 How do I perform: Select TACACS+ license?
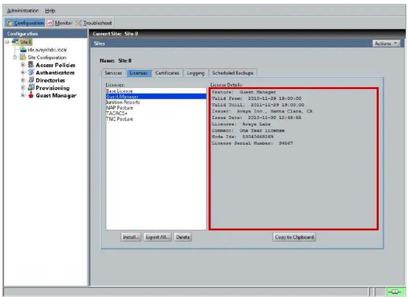point(156,113)
